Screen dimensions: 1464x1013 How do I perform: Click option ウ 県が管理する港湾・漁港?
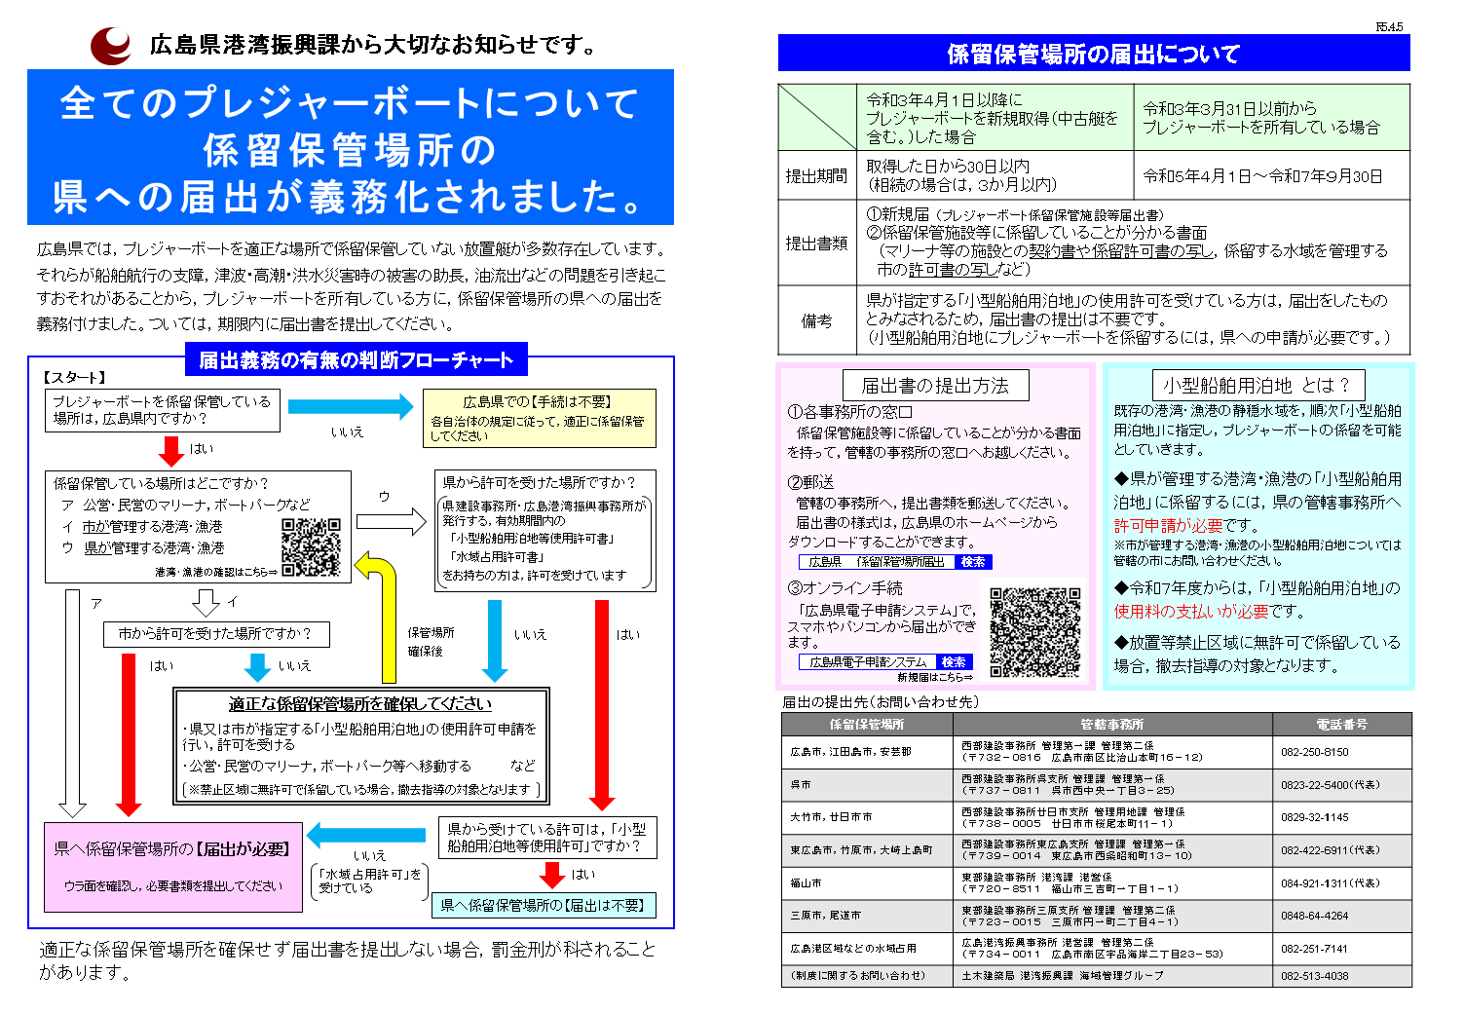tap(142, 548)
